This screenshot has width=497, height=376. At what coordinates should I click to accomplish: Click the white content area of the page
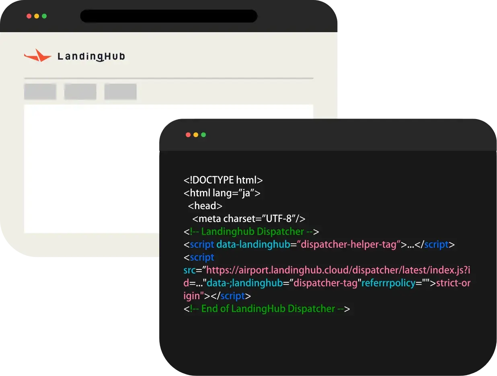92,169
